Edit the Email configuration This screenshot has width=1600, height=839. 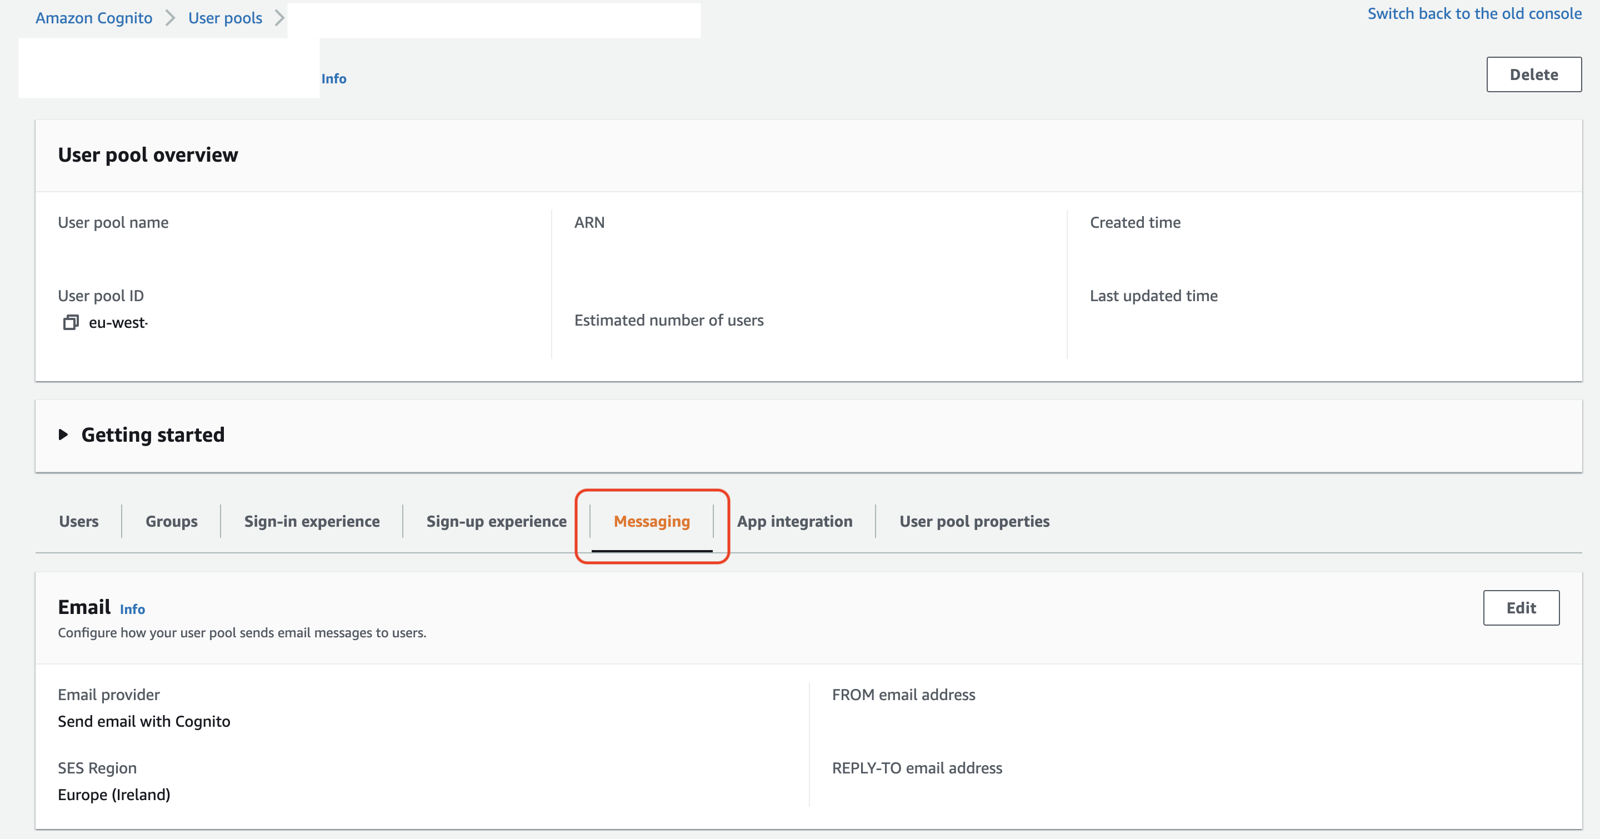(1521, 607)
